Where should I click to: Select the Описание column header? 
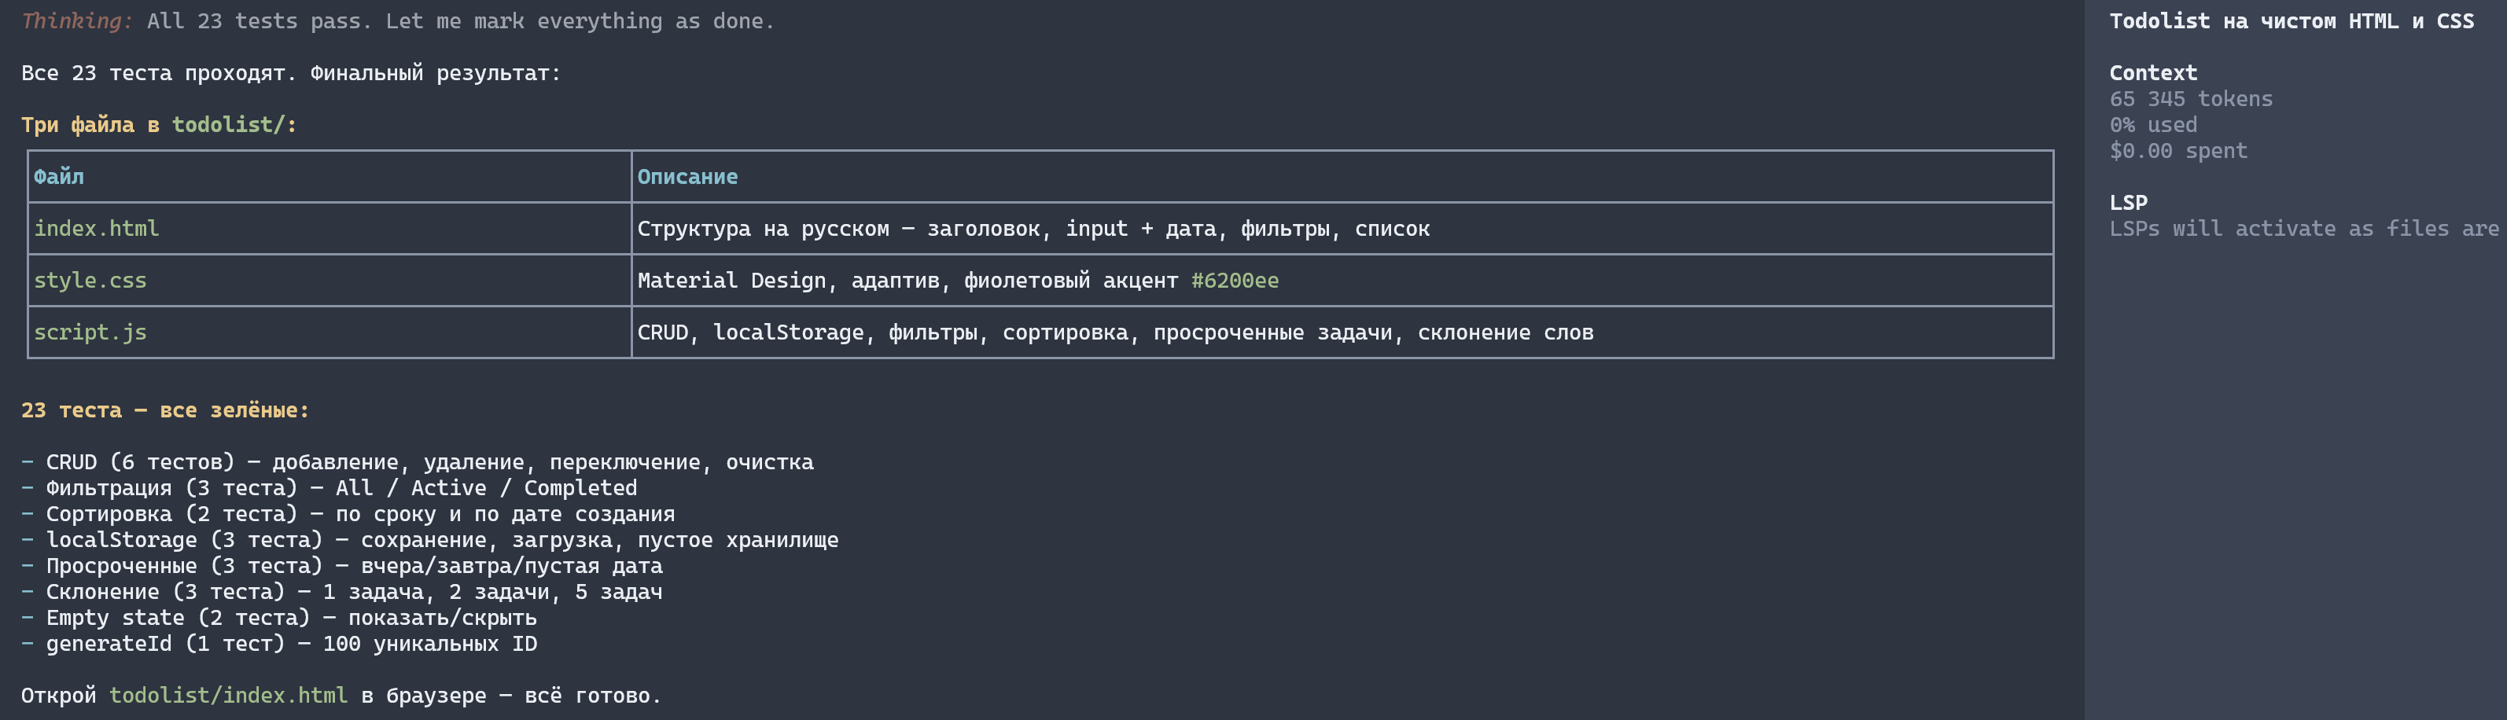click(x=687, y=176)
